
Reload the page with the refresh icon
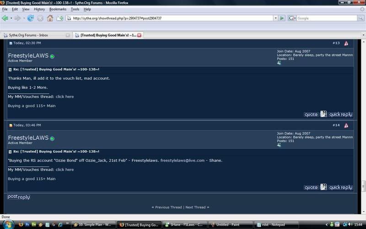point(30,18)
